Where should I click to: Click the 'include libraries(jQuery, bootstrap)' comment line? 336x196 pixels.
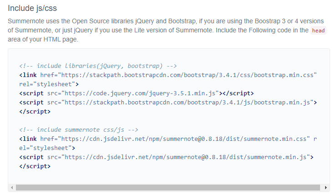[x=98, y=66]
